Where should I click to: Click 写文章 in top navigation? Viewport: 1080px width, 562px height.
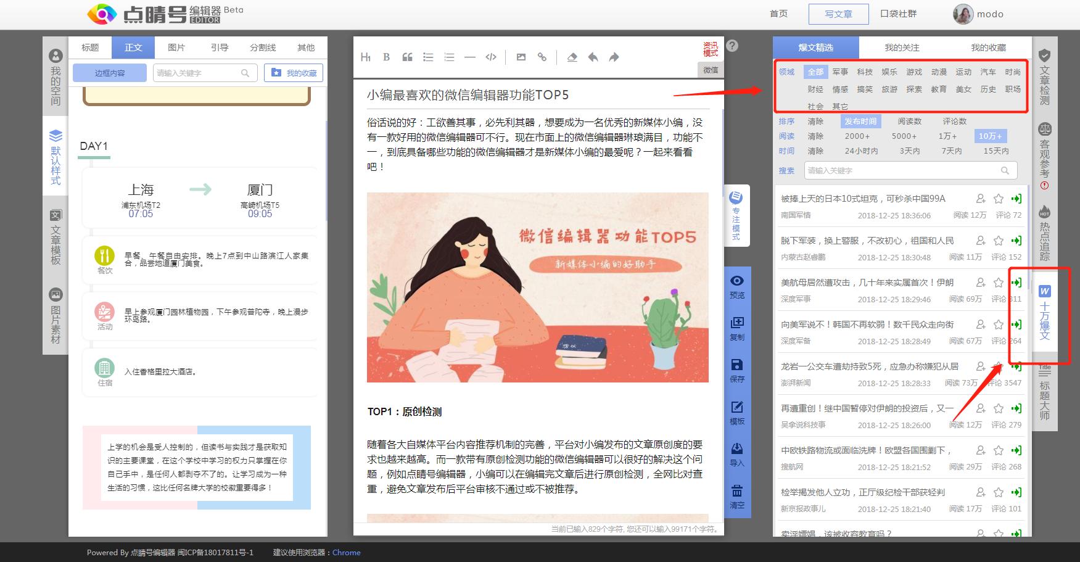(x=839, y=14)
